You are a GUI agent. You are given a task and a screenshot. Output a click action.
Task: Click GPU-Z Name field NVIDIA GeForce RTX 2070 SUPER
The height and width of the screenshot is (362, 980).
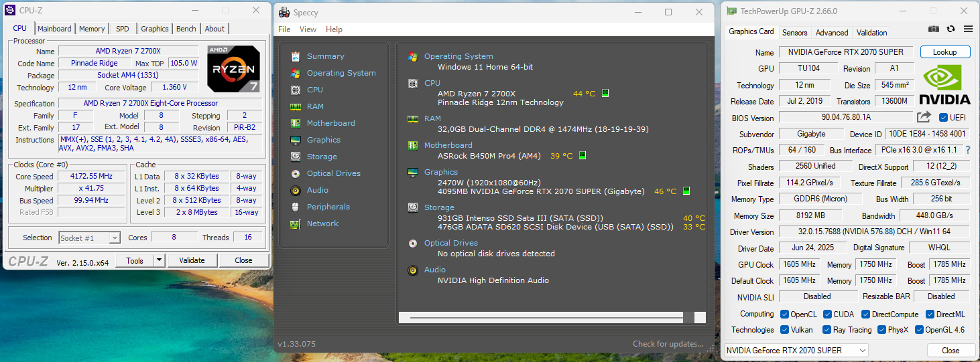point(846,52)
